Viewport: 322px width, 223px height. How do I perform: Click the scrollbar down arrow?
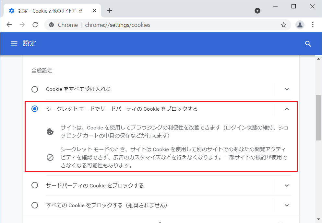tap(318, 219)
